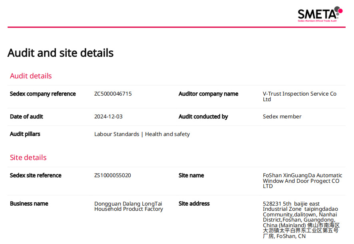Click the 'Auditor company name' label
The width and height of the screenshot is (354, 244).
[x=208, y=94]
